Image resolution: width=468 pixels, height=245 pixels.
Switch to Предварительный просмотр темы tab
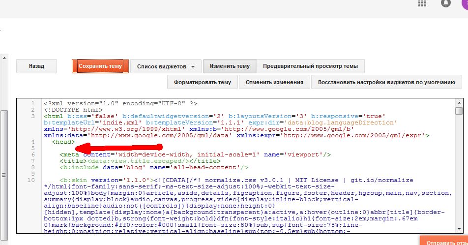pos(310,66)
